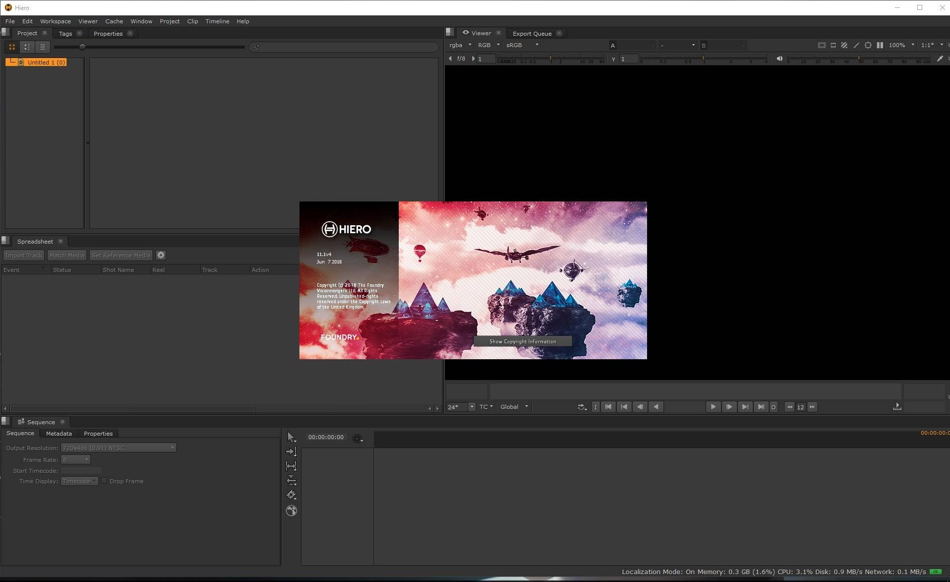Open the Workspace menu
This screenshot has width=950, height=582.
56,21
